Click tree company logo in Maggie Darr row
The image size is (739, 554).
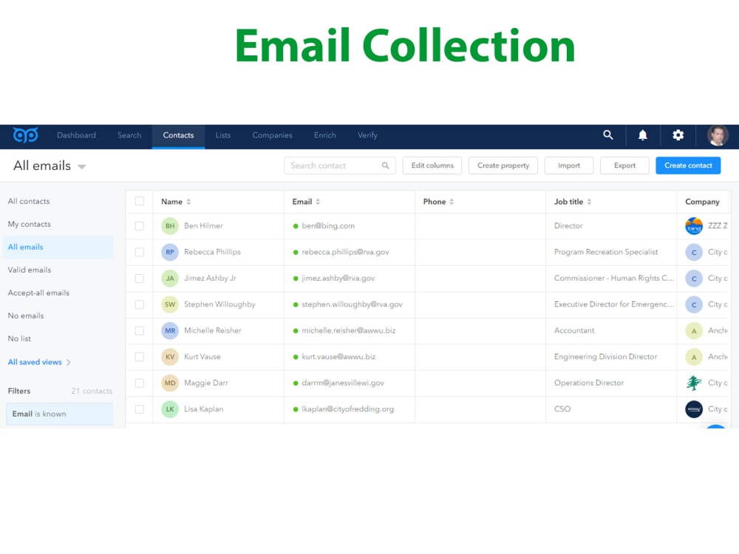[694, 383]
